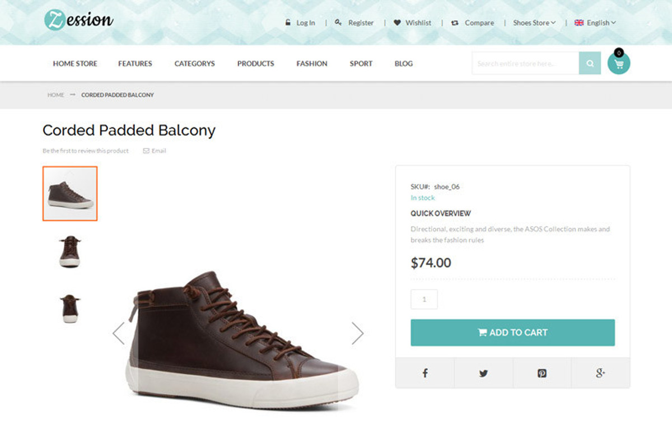Select the front-view shoe thumbnail
The width and height of the screenshot is (672, 448).
coord(70,250)
